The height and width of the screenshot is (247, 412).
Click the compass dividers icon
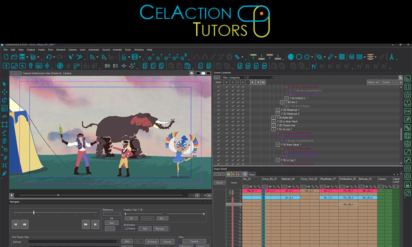click(x=391, y=57)
